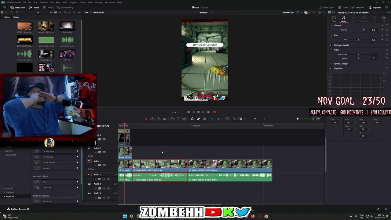The height and width of the screenshot is (220, 391).
Task: Click the blue Flag clip icon
Action: pos(211,119)
